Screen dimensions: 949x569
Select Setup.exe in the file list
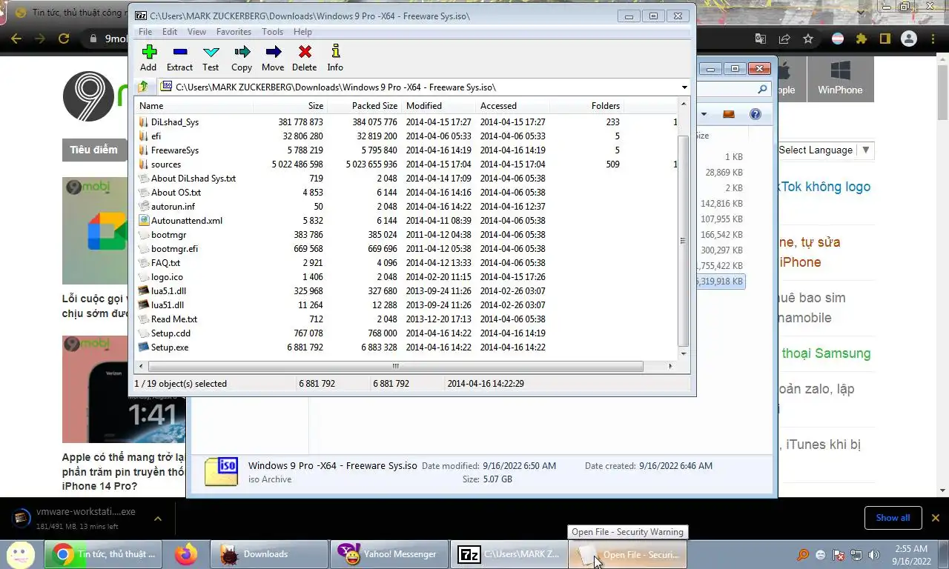coord(407,347)
